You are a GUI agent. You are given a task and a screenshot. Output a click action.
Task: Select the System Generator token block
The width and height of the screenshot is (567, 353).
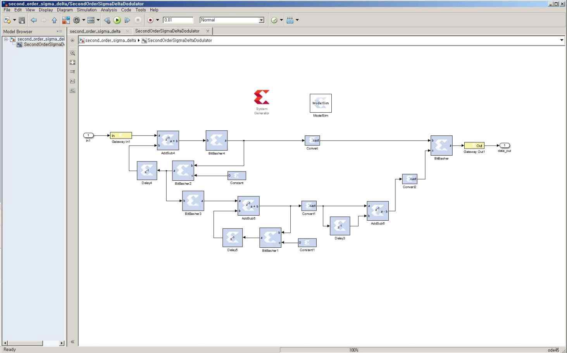coord(262,98)
